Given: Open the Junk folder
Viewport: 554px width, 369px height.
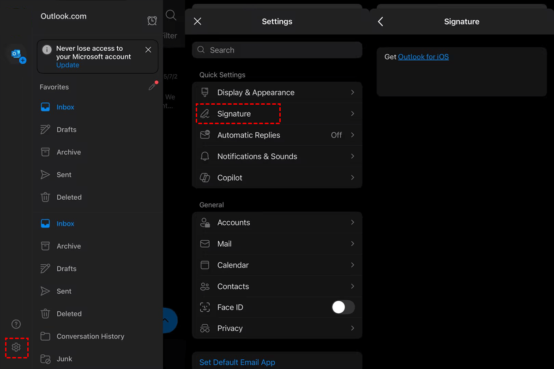Looking at the screenshot, I should (x=97, y=359).
